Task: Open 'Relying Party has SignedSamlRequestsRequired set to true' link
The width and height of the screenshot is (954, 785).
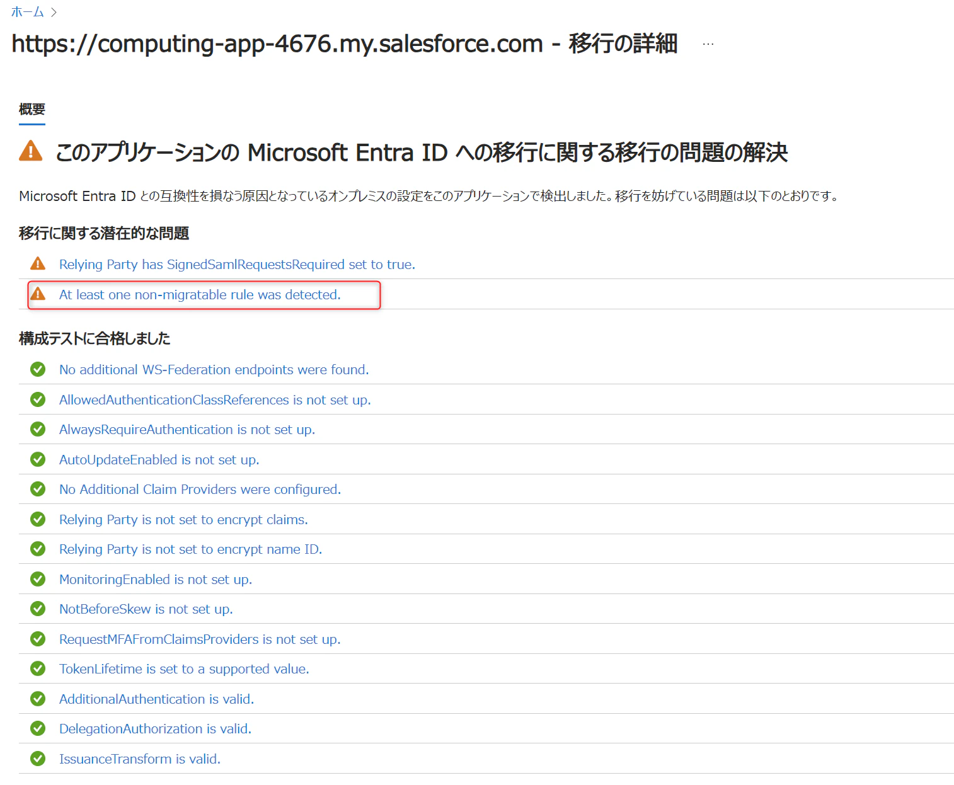Action: [237, 265]
